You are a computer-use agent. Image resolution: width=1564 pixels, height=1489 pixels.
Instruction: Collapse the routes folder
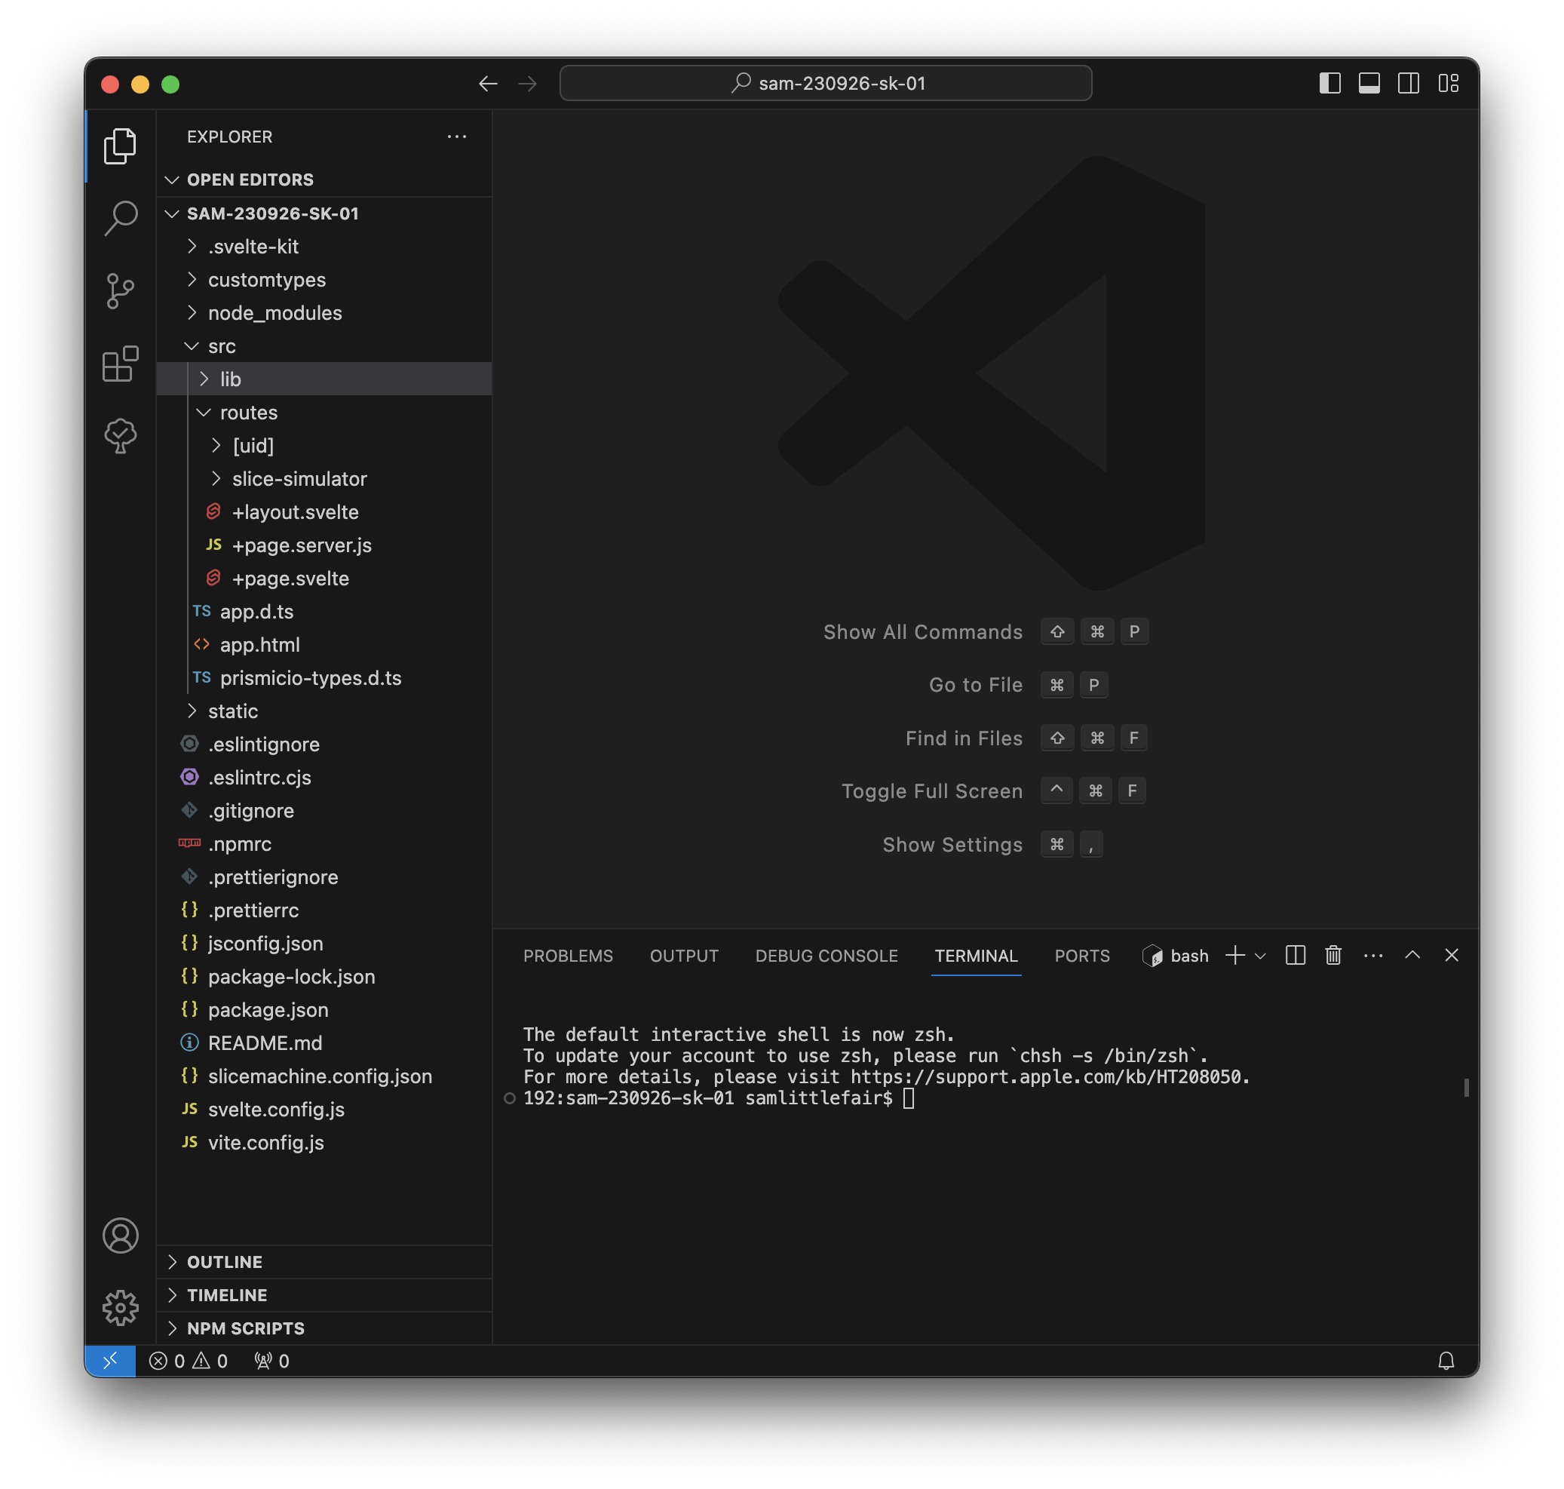tap(248, 413)
